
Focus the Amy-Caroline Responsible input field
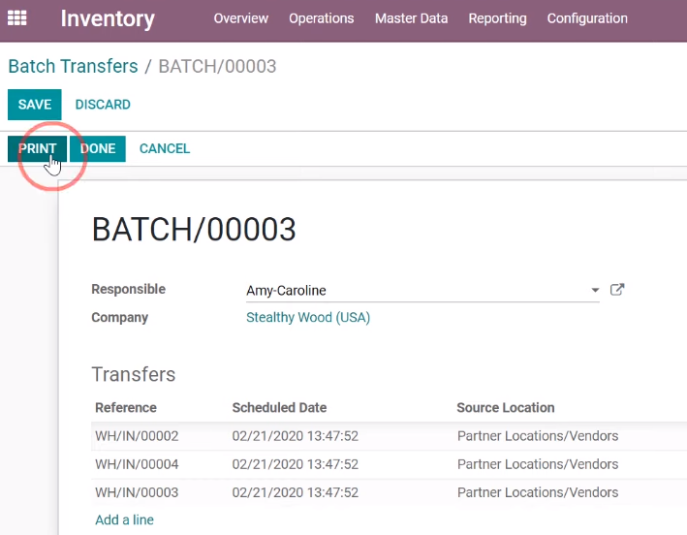tap(417, 291)
